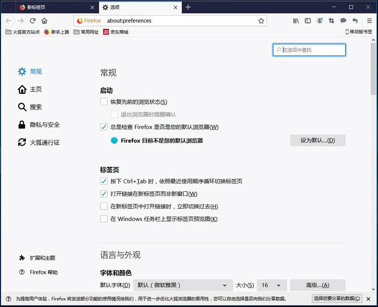Image resolution: width=378 pixels, height=307 pixels.
Task: Click the chat bubble toolbar icon
Action: pyautogui.click(x=343, y=21)
